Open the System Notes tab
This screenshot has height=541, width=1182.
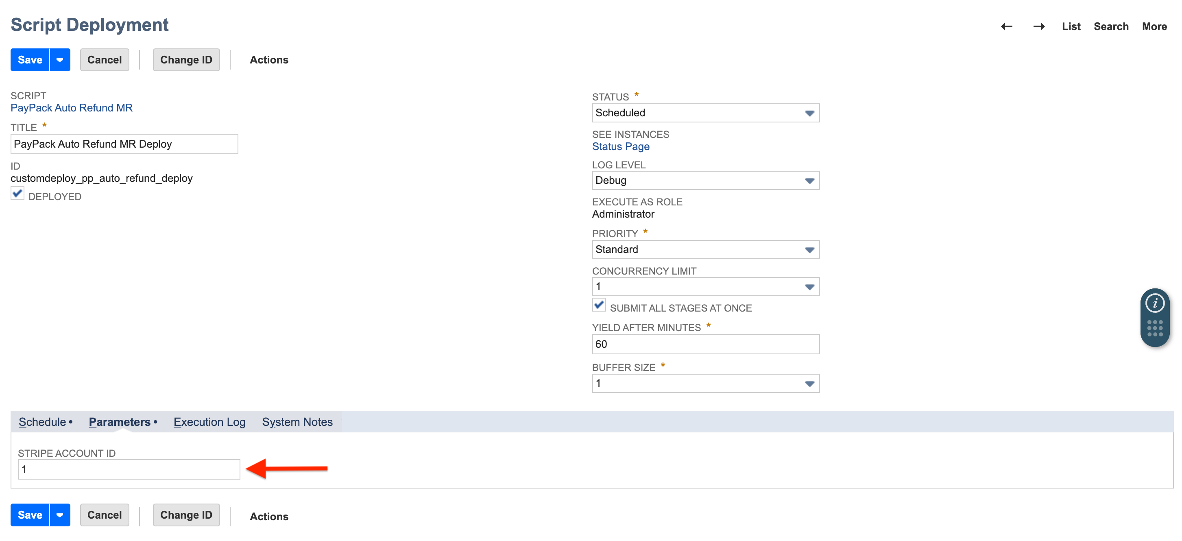pyautogui.click(x=297, y=422)
